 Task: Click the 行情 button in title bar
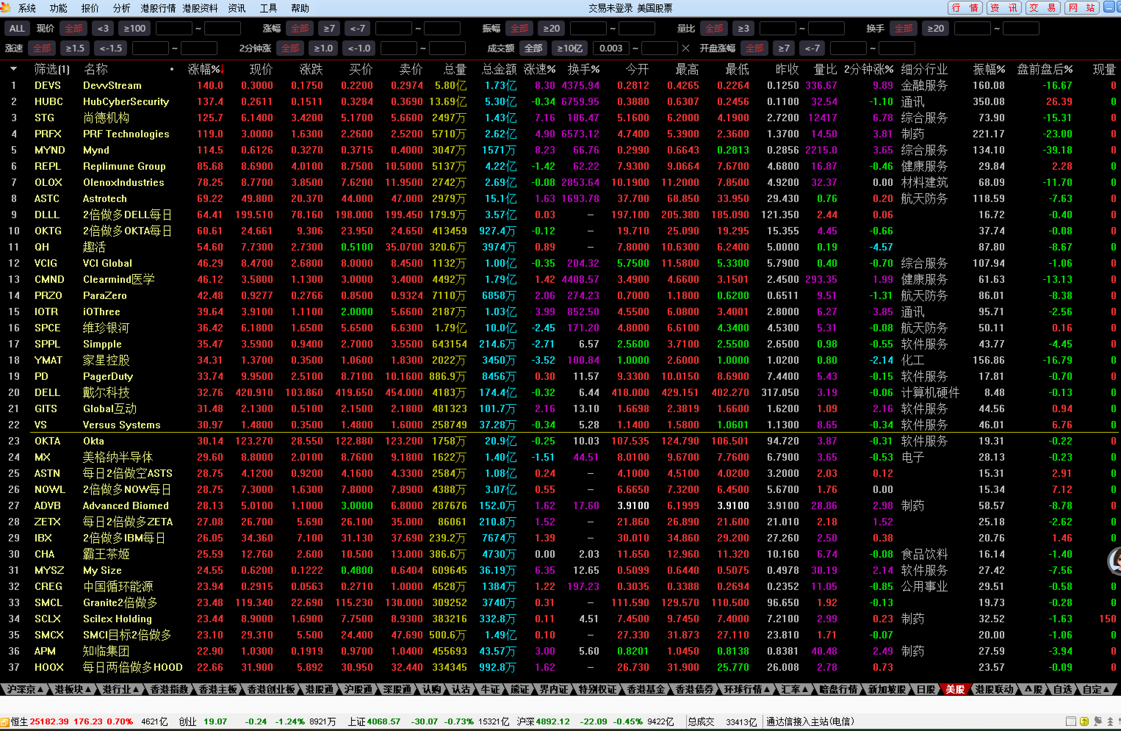pyautogui.click(x=965, y=8)
